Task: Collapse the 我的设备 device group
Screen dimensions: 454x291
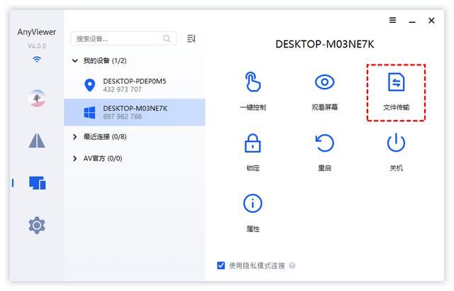Action: tap(76, 61)
